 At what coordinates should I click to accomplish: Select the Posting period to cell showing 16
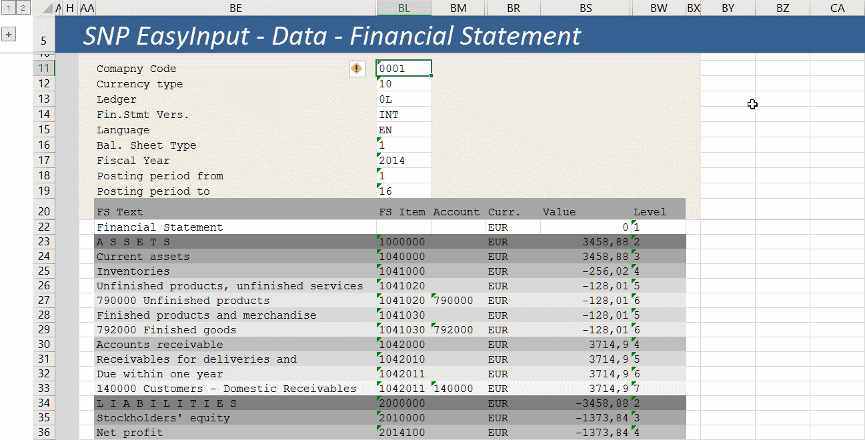403,191
